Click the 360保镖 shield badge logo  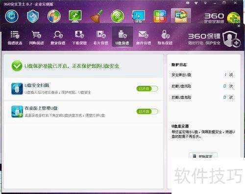point(231,39)
